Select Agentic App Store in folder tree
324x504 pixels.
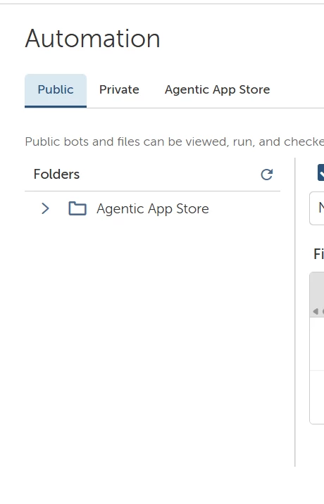point(153,208)
